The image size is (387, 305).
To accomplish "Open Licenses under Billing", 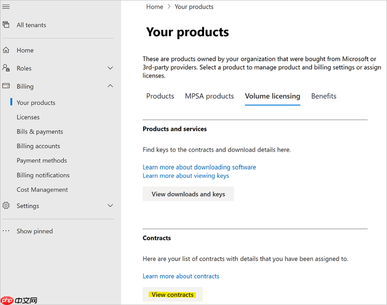I will (x=28, y=117).
